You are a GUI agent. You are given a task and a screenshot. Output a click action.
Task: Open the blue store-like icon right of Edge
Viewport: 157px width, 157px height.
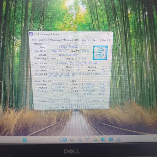(111, 139)
